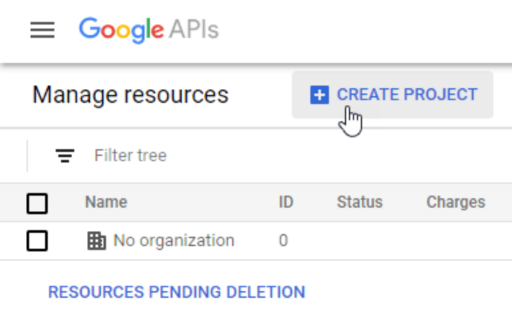Click the colorful Google wordmark logo
Image resolution: width=512 pixels, height=325 pixels.
121,30
